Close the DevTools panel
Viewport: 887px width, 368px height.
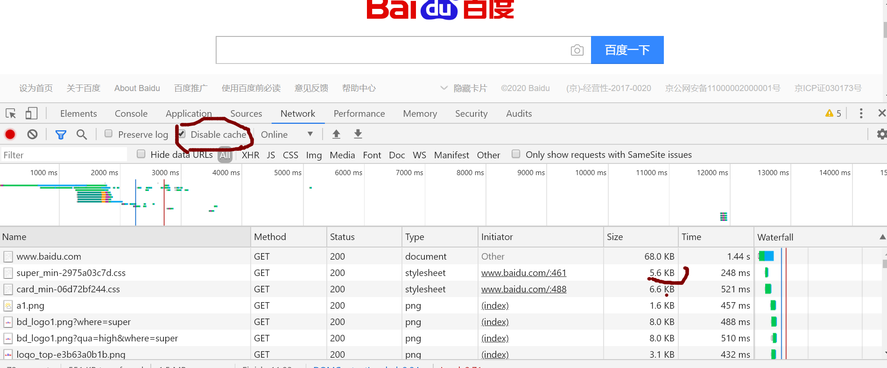[x=882, y=113]
